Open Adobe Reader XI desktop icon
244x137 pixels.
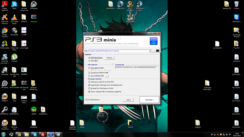(5, 6)
